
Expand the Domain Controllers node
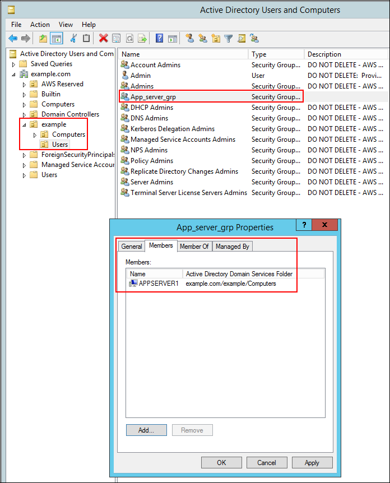tap(24, 115)
